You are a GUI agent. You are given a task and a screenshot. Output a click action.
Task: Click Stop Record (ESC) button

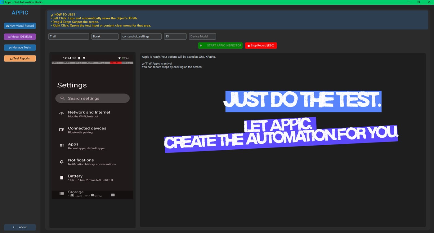click(x=261, y=46)
